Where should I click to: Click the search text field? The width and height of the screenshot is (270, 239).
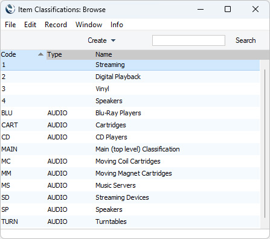click(188, 40)
